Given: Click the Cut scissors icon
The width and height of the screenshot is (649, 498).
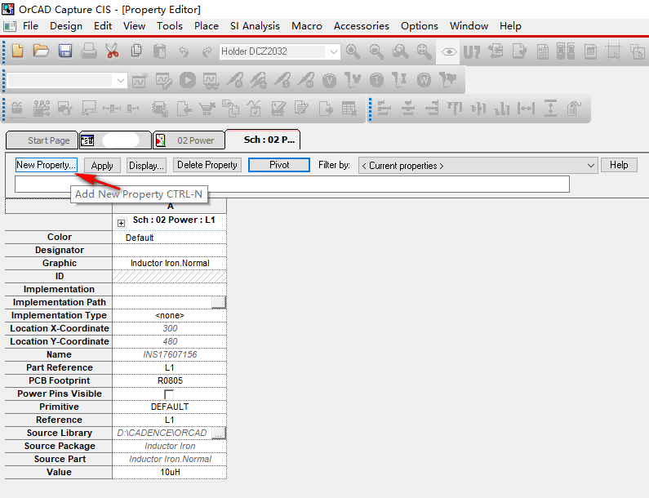Looking at the screenshot, I should [112, 51].
